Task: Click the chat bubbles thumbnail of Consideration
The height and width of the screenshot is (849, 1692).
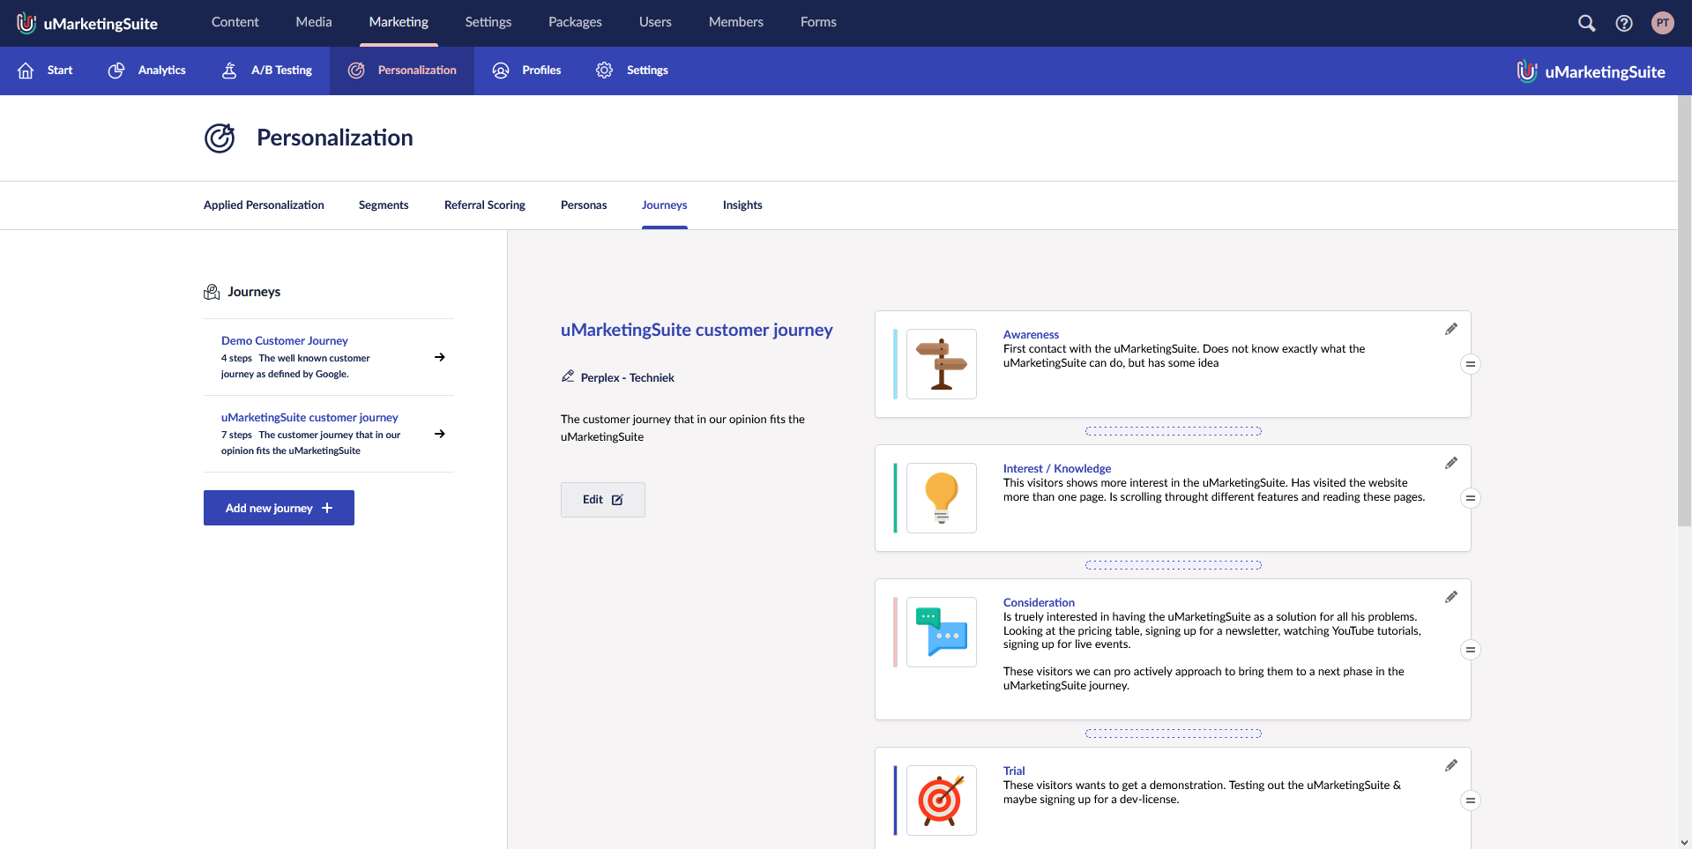Action: click(x=942, y=632)
